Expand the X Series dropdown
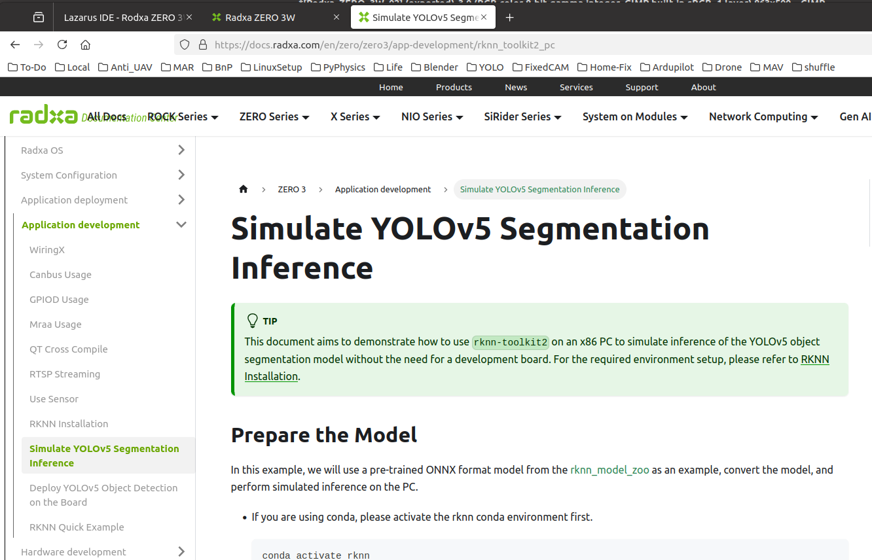Viewport: 872px width, 560px height. pos(355,116)
